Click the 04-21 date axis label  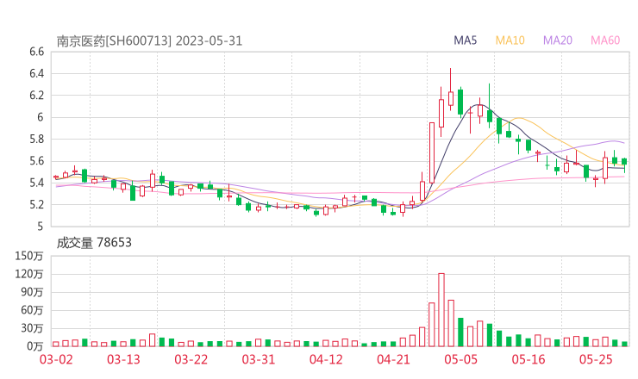point(393,359)
